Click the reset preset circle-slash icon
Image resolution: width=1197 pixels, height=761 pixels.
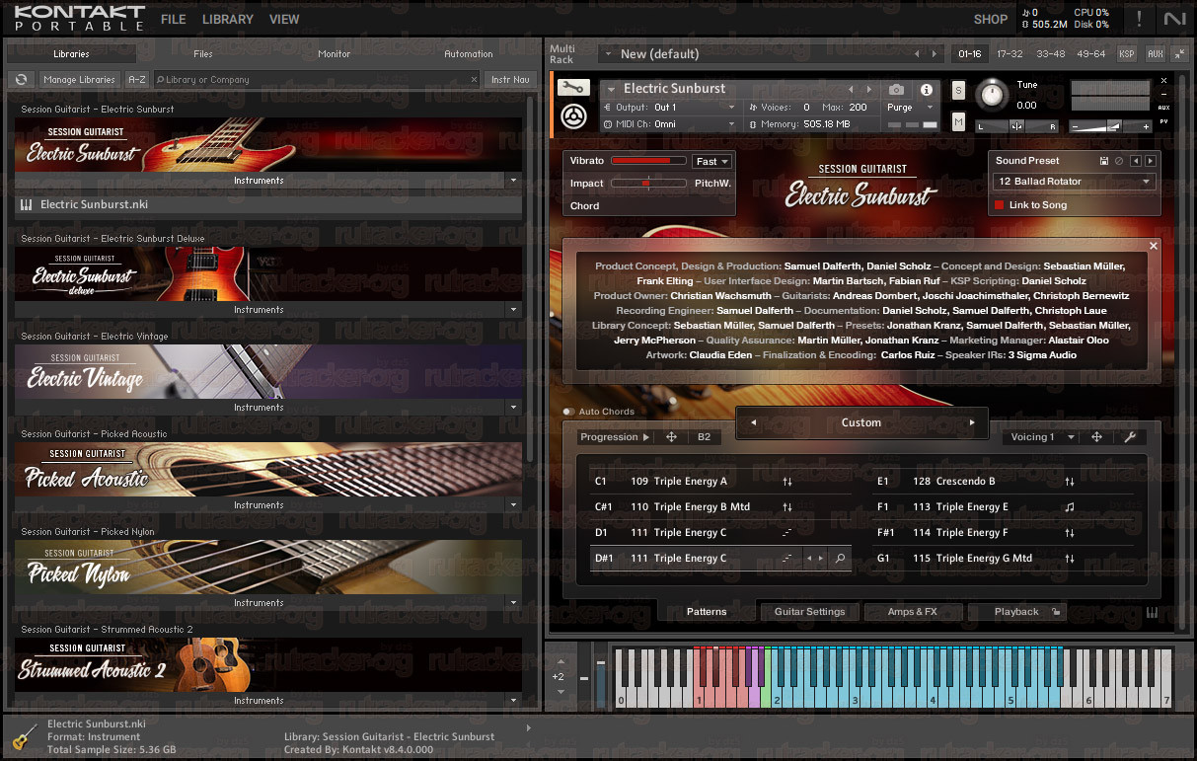pos(1119,161)
